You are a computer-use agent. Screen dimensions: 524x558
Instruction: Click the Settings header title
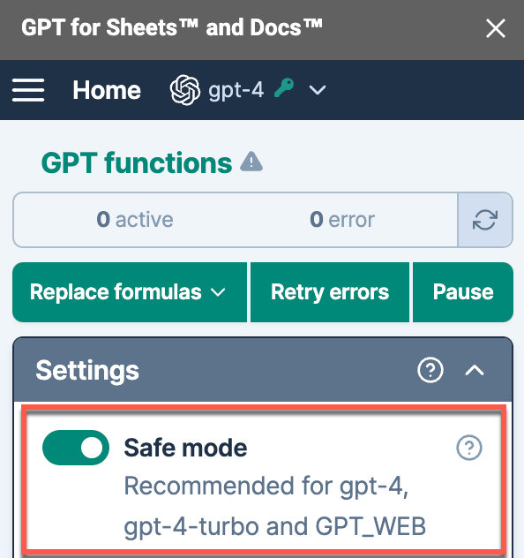[87, 371]
